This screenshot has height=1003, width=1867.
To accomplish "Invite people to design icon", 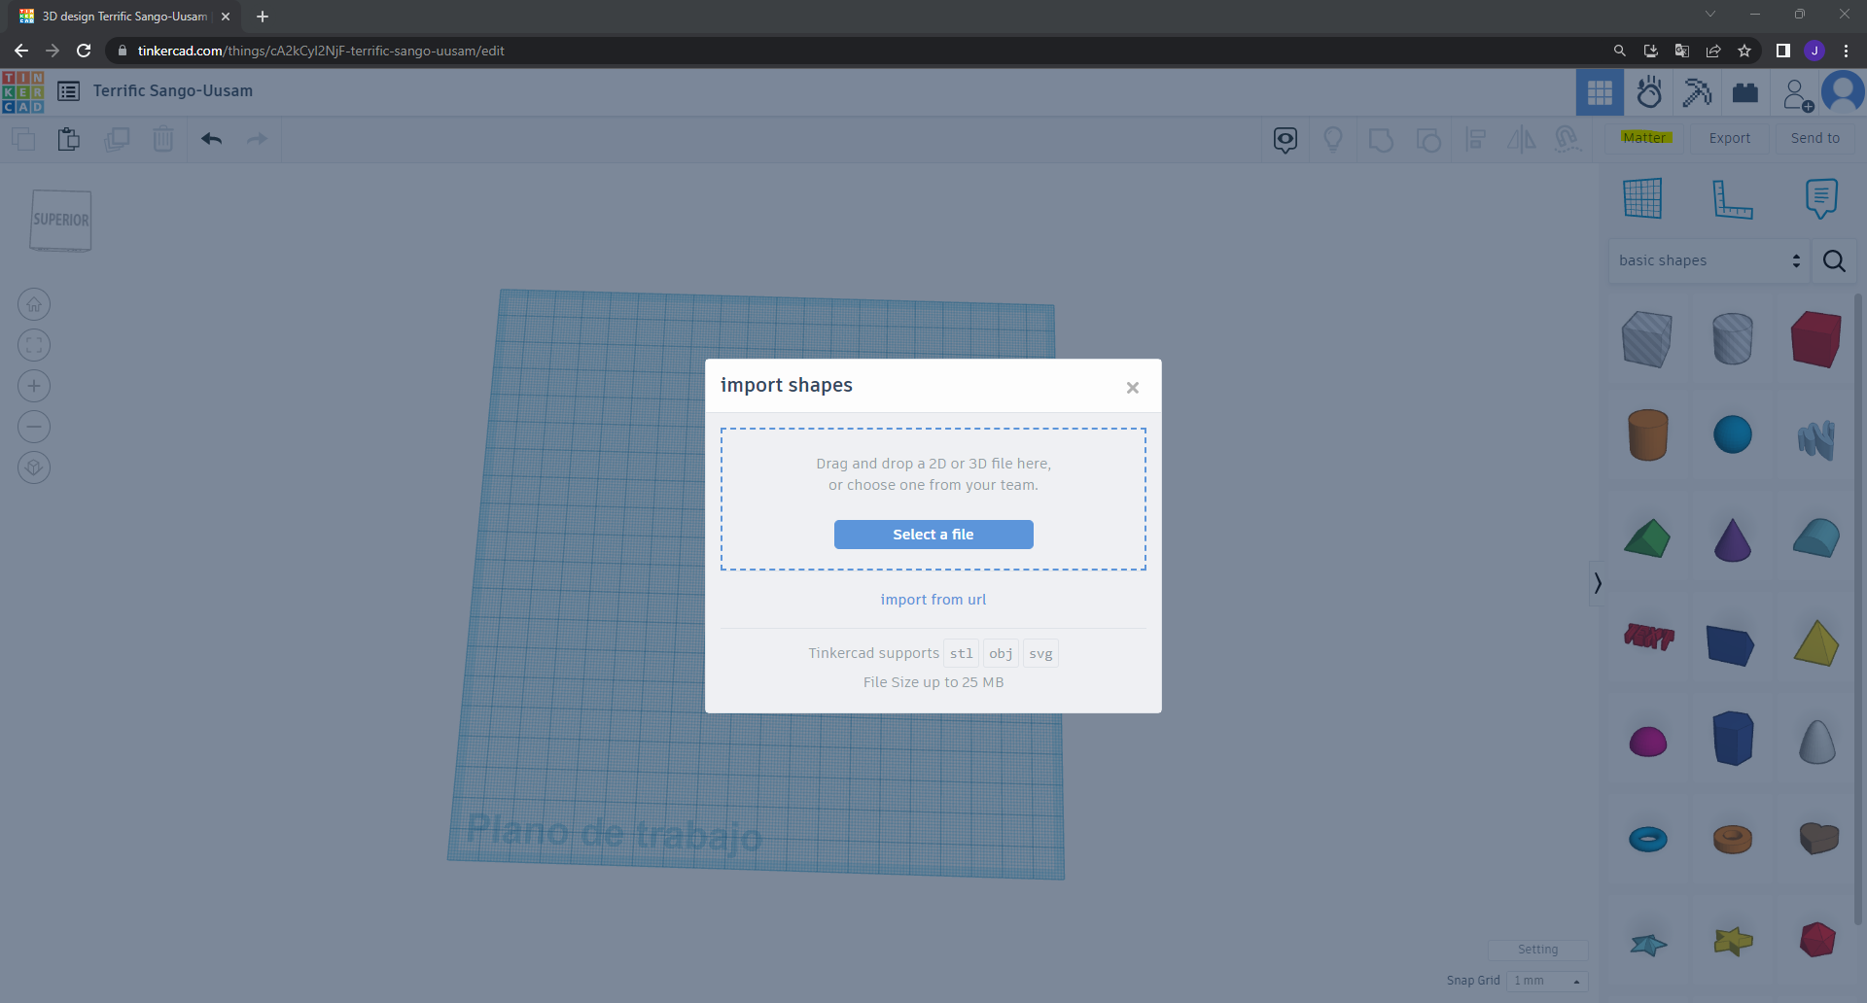I will 1798,94.
